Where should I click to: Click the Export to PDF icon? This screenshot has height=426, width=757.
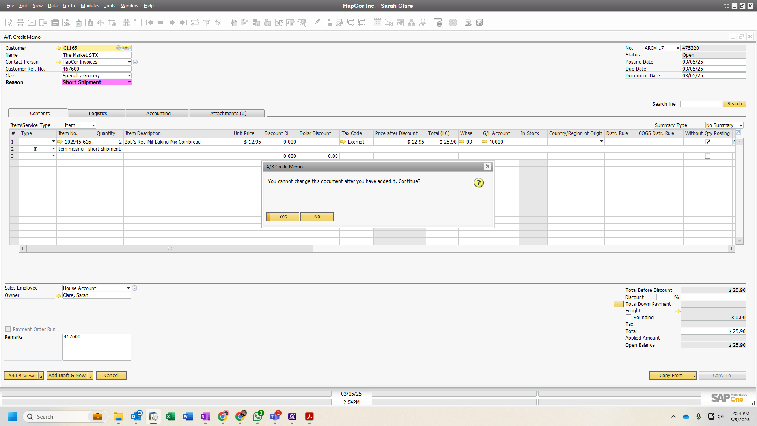point(89,23)
